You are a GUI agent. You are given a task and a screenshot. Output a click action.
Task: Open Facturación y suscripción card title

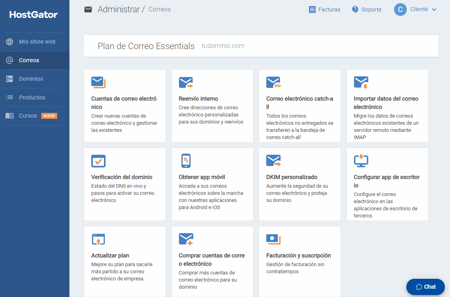pyautogui.click(x=298, y=255)
